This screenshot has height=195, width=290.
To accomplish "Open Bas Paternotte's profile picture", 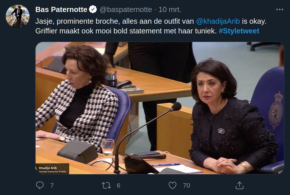I will click(17, 16).
